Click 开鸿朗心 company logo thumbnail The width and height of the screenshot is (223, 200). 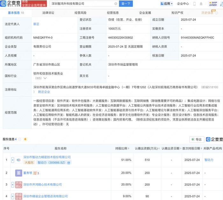click(18, 184)
